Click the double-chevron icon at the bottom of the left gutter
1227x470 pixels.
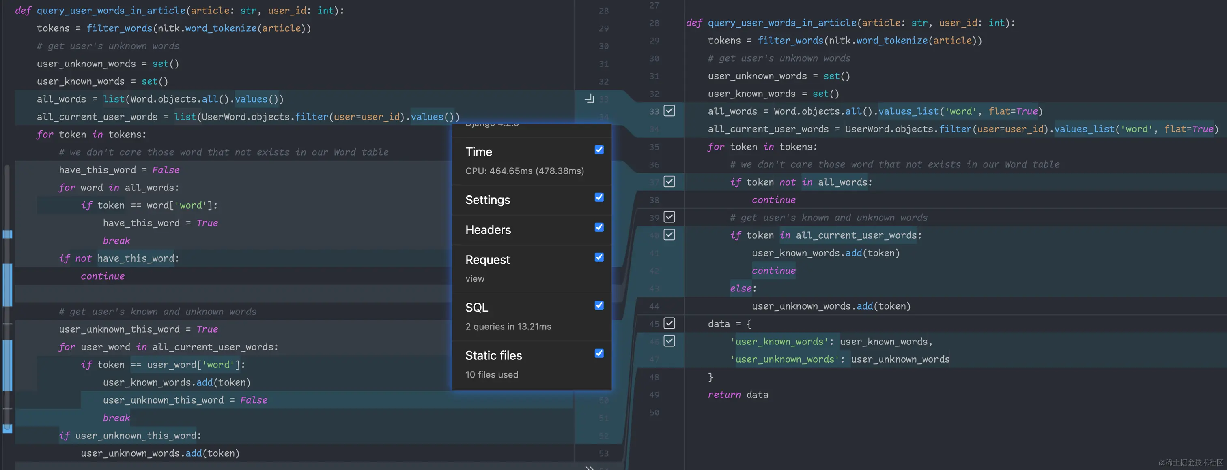[x=589, y=468]
